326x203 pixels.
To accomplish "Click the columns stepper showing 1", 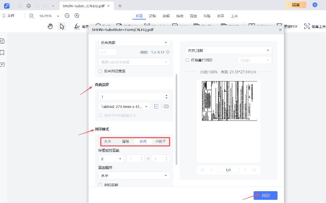I will tap(136, 159).
